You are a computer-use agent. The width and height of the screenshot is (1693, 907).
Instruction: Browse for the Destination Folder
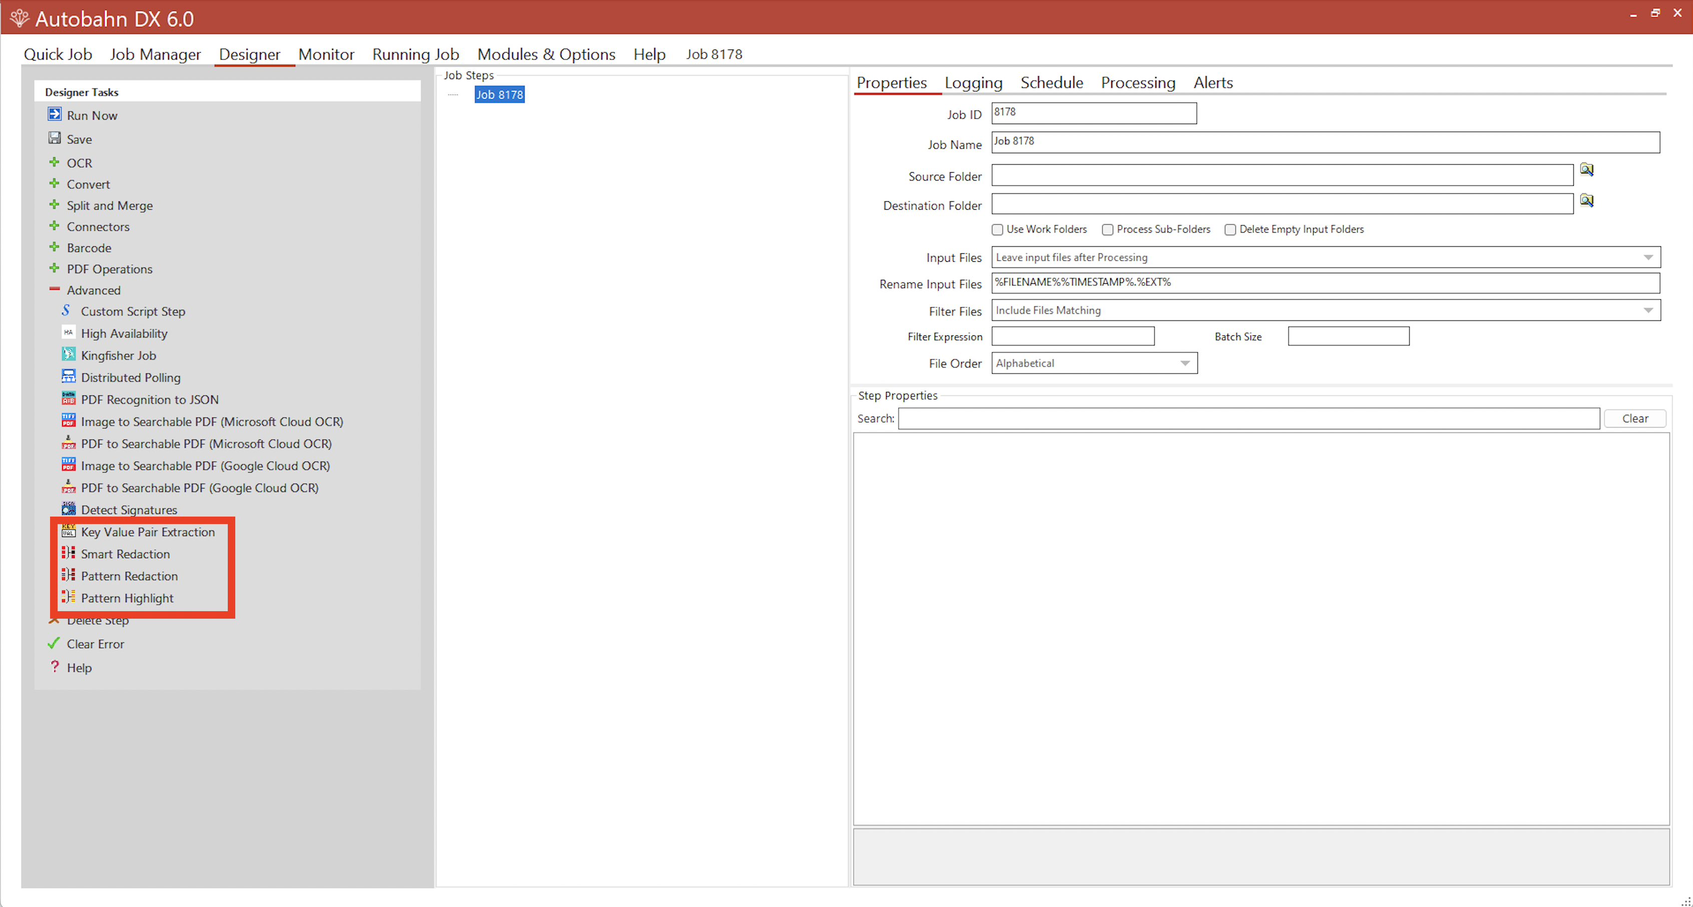pos(1586,200)
